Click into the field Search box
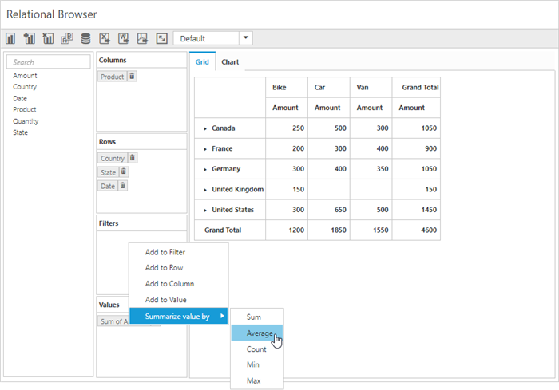 [x=48, y=61]
